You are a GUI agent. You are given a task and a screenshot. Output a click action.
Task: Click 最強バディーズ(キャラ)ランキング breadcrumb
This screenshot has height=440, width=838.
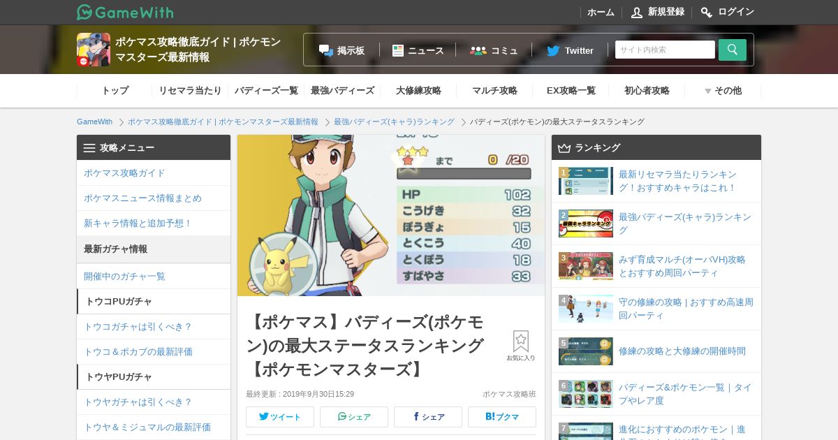tap(394, 122)
